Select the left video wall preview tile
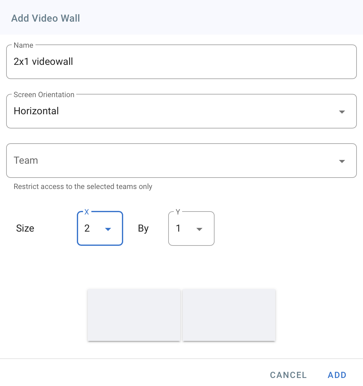 pos(134,315)
